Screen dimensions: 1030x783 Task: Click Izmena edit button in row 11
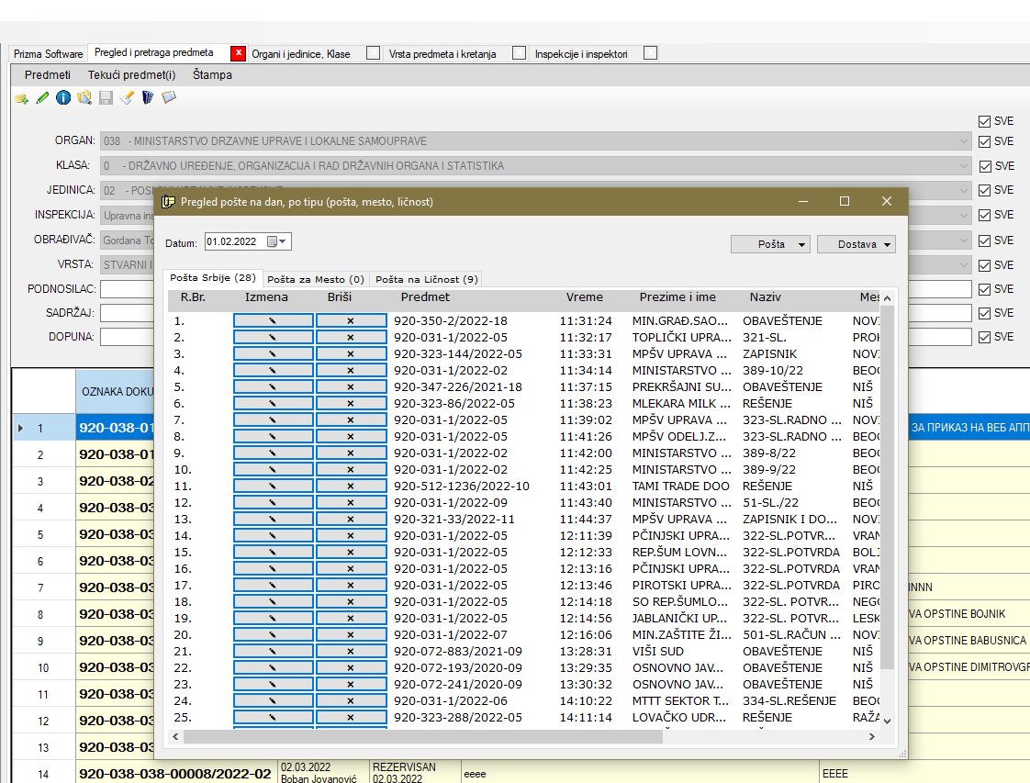(x=273, y=487)
